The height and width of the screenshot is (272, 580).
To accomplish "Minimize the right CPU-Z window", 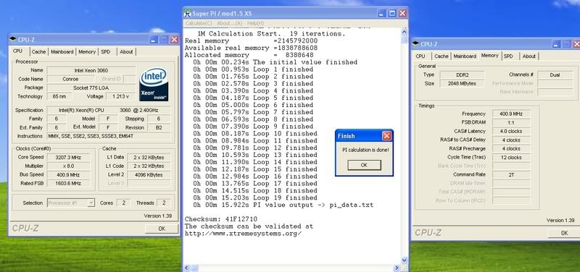I will coord(556,44).
